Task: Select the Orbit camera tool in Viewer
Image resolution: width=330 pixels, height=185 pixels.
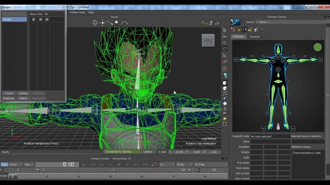Action: [95, 23]
